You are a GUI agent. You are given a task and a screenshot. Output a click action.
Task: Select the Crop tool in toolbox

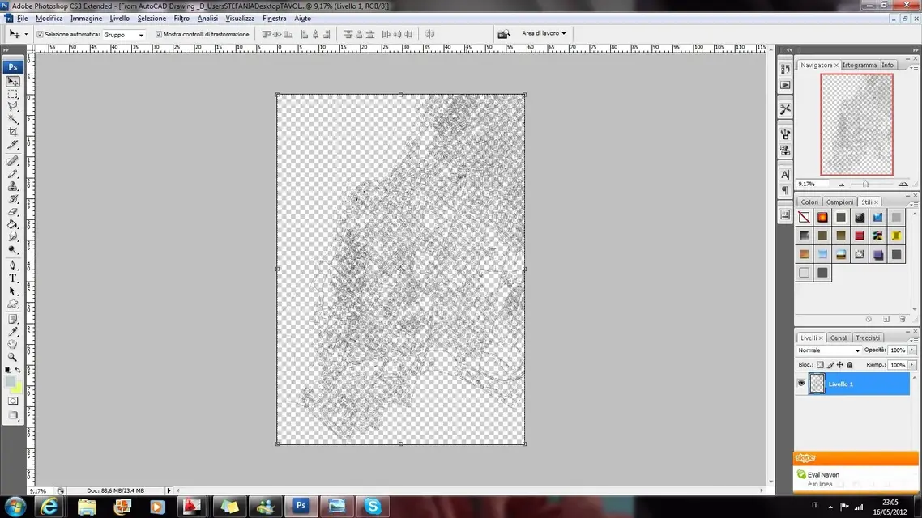pos(13,132)
